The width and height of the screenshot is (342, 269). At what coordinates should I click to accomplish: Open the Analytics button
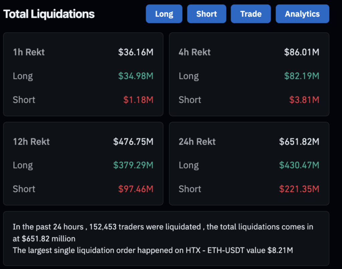tap(302, 14)
